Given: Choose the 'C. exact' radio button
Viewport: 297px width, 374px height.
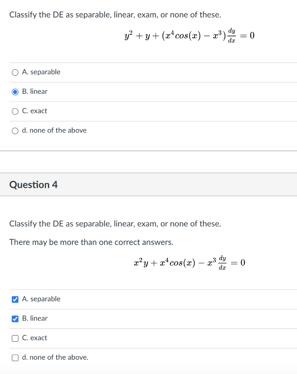Looking at the screenshot, I should coord(15,111).
